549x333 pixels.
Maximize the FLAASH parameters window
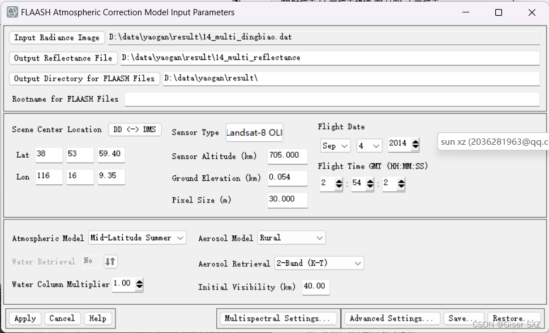click(x=499, y=12)
